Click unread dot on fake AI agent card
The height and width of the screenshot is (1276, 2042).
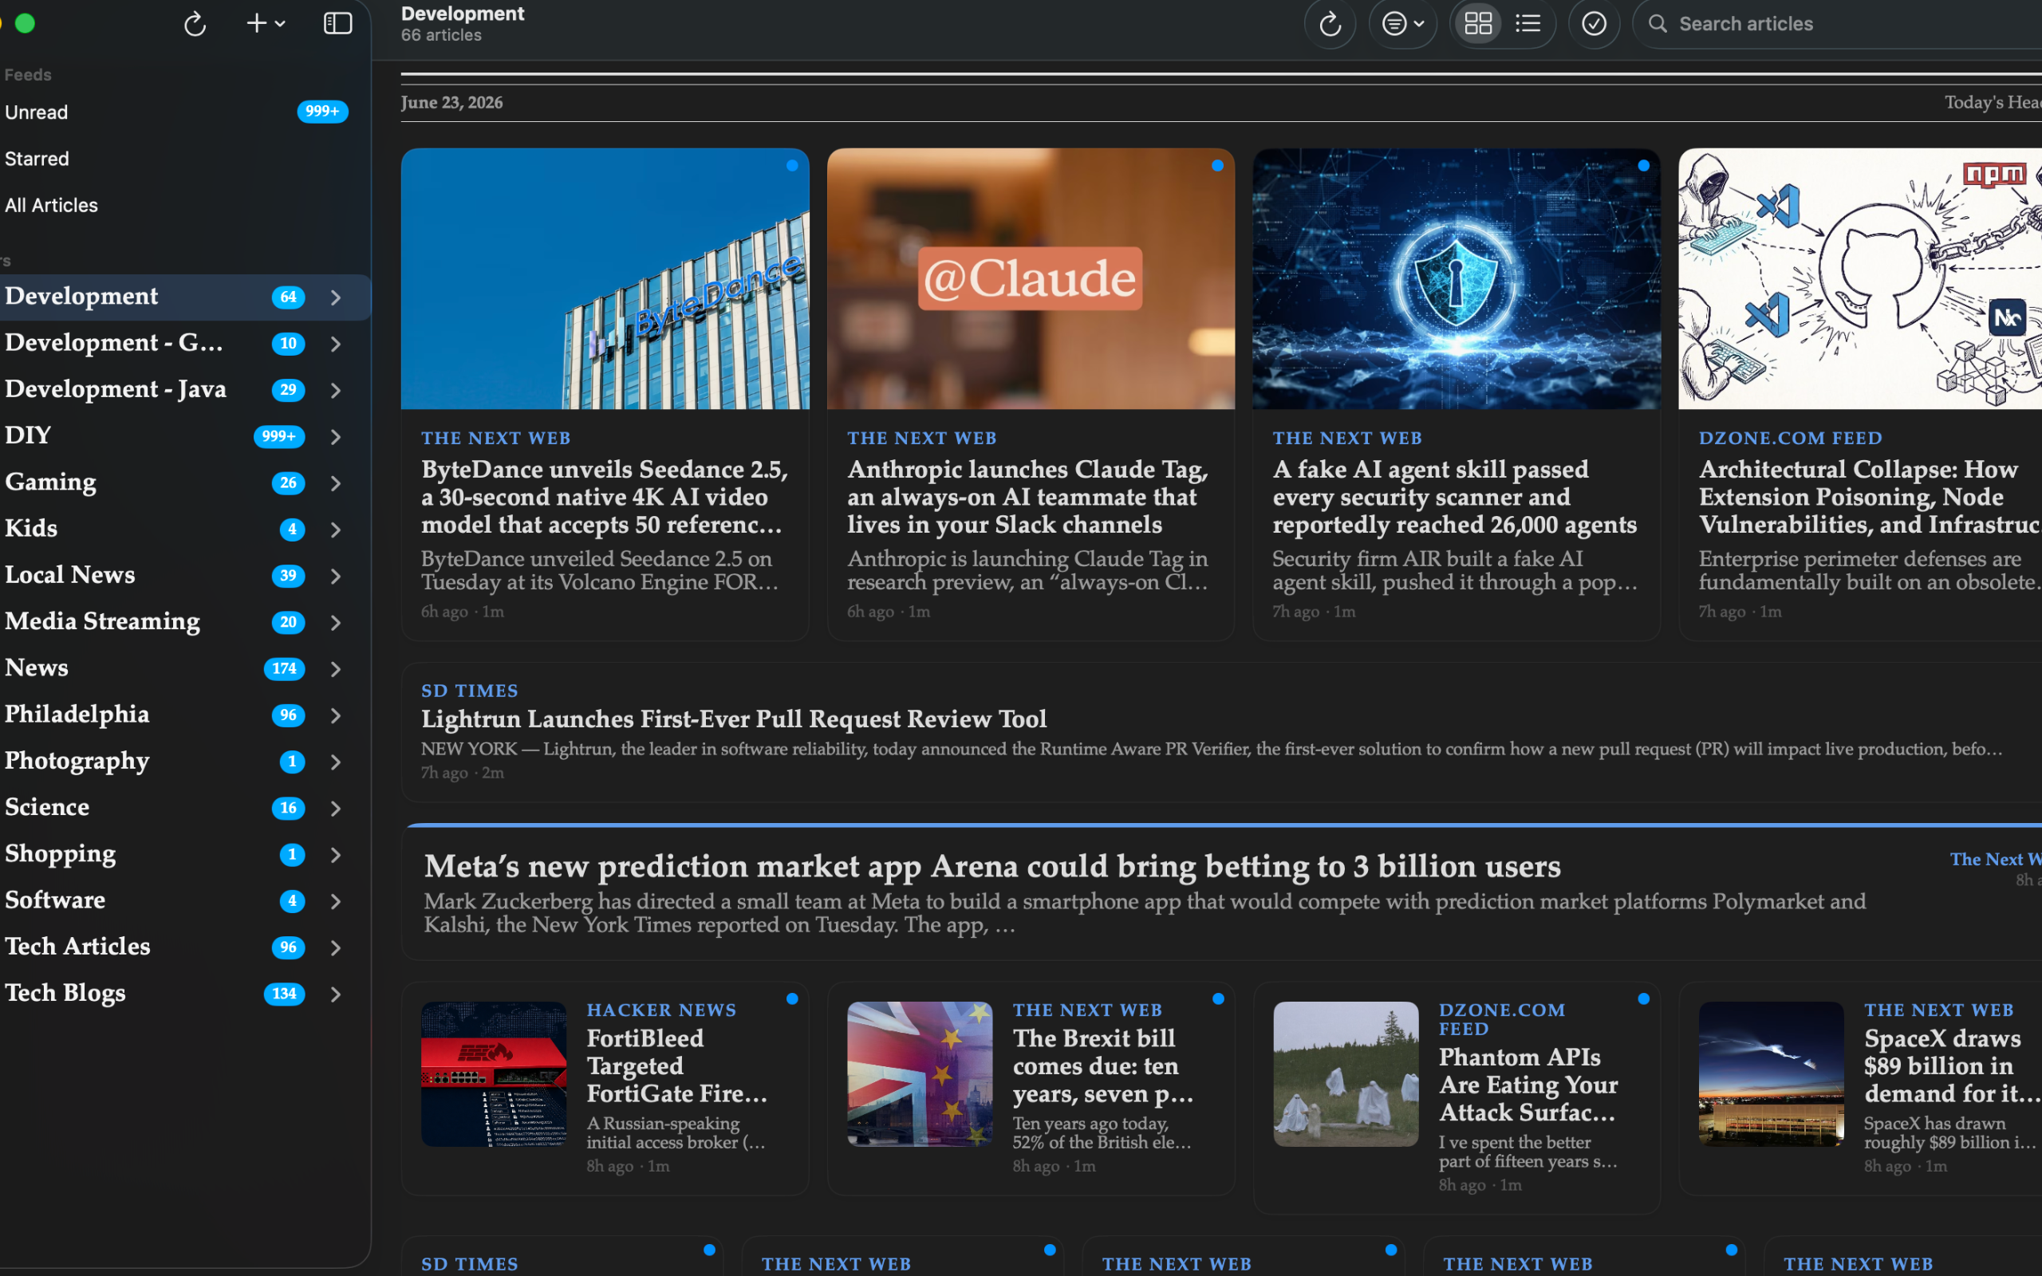pyautogui.click(x=1643, y=165)
